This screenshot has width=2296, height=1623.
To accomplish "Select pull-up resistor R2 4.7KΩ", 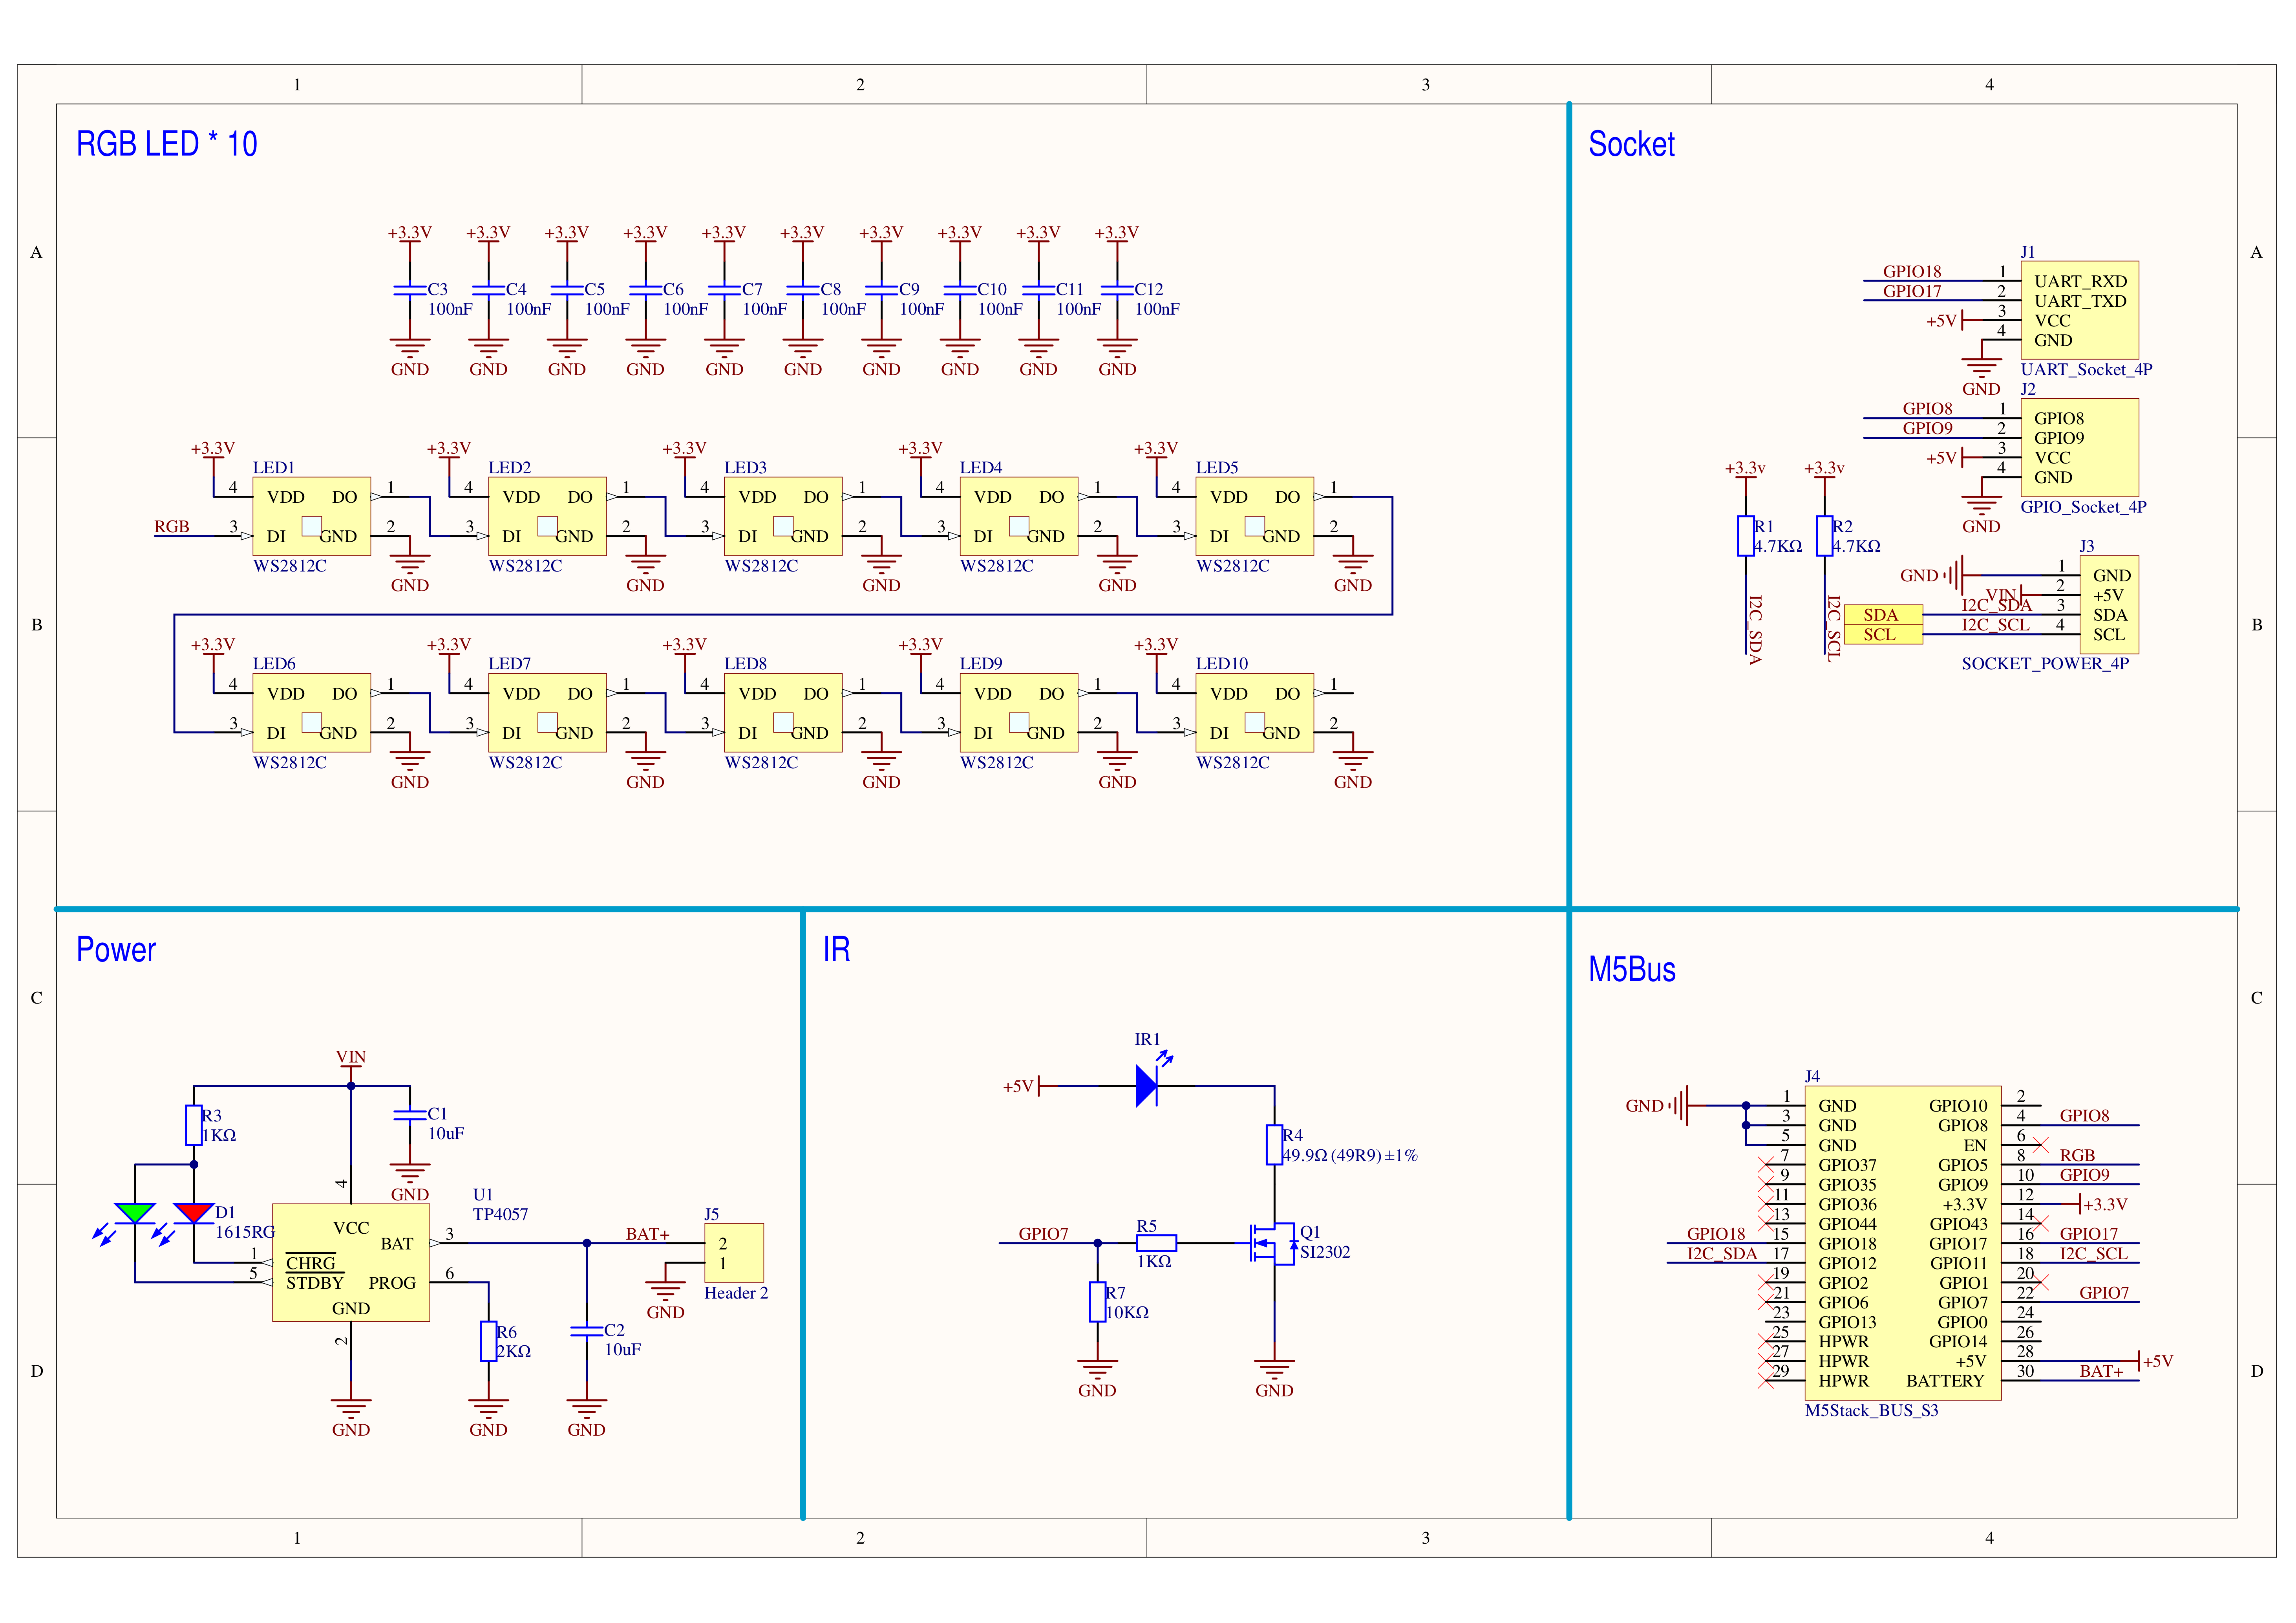I will [x=1824, y=535].
